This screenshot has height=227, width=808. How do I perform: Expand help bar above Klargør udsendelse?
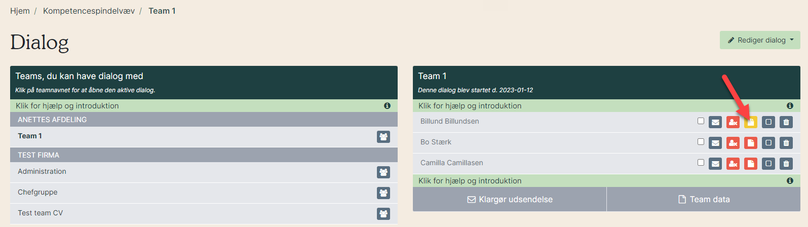pos(606,181)
